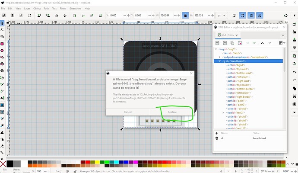Screen dimensions: 298x173
Task: Expand the sodipodi:namedview node
Action: tap(219, 57)
